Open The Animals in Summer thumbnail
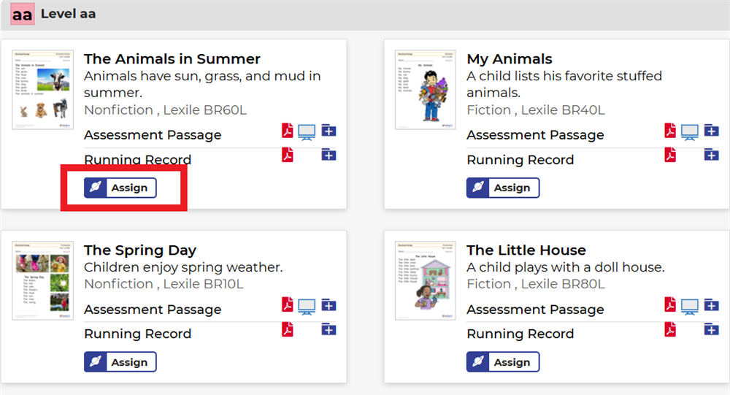Screen dimensions: 730x395 pos(42,90)
